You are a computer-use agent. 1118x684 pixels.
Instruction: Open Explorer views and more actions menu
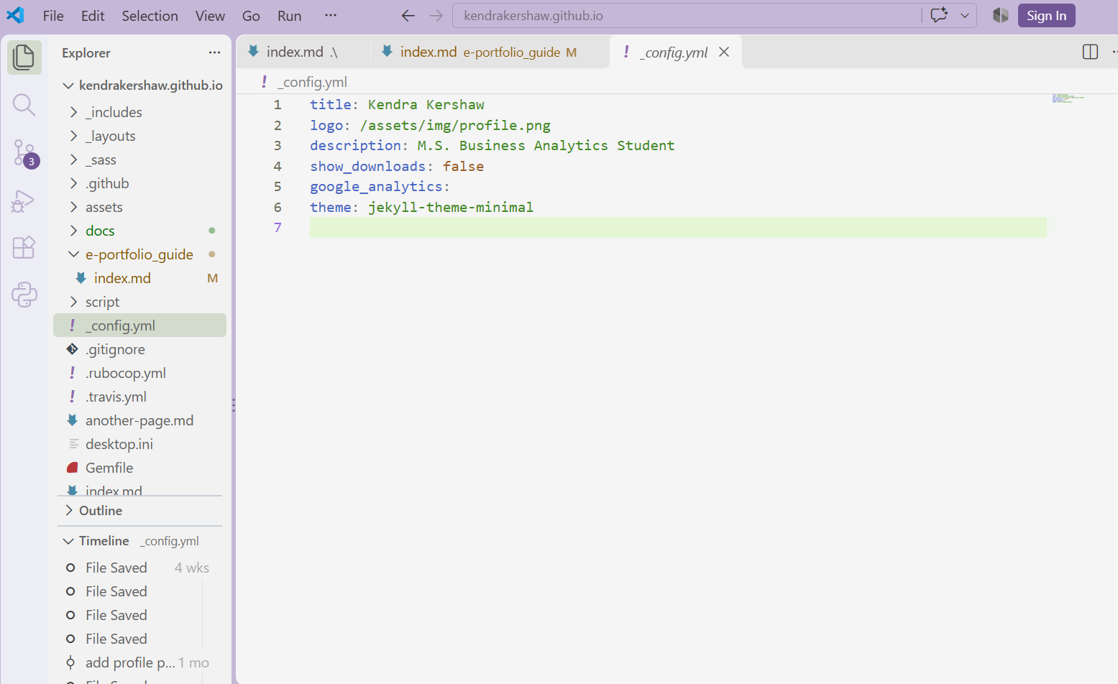pyautogui.click(x=214, y=52)
